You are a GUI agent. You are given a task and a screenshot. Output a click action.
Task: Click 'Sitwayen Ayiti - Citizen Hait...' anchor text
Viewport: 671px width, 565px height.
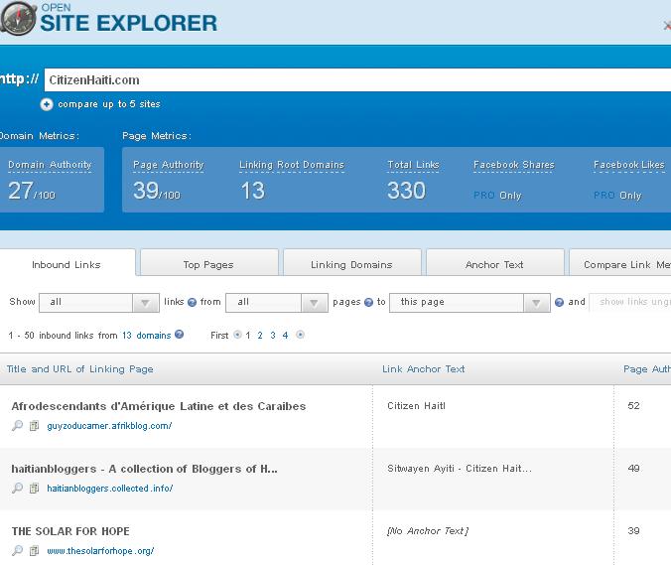(x=460, y=469)
